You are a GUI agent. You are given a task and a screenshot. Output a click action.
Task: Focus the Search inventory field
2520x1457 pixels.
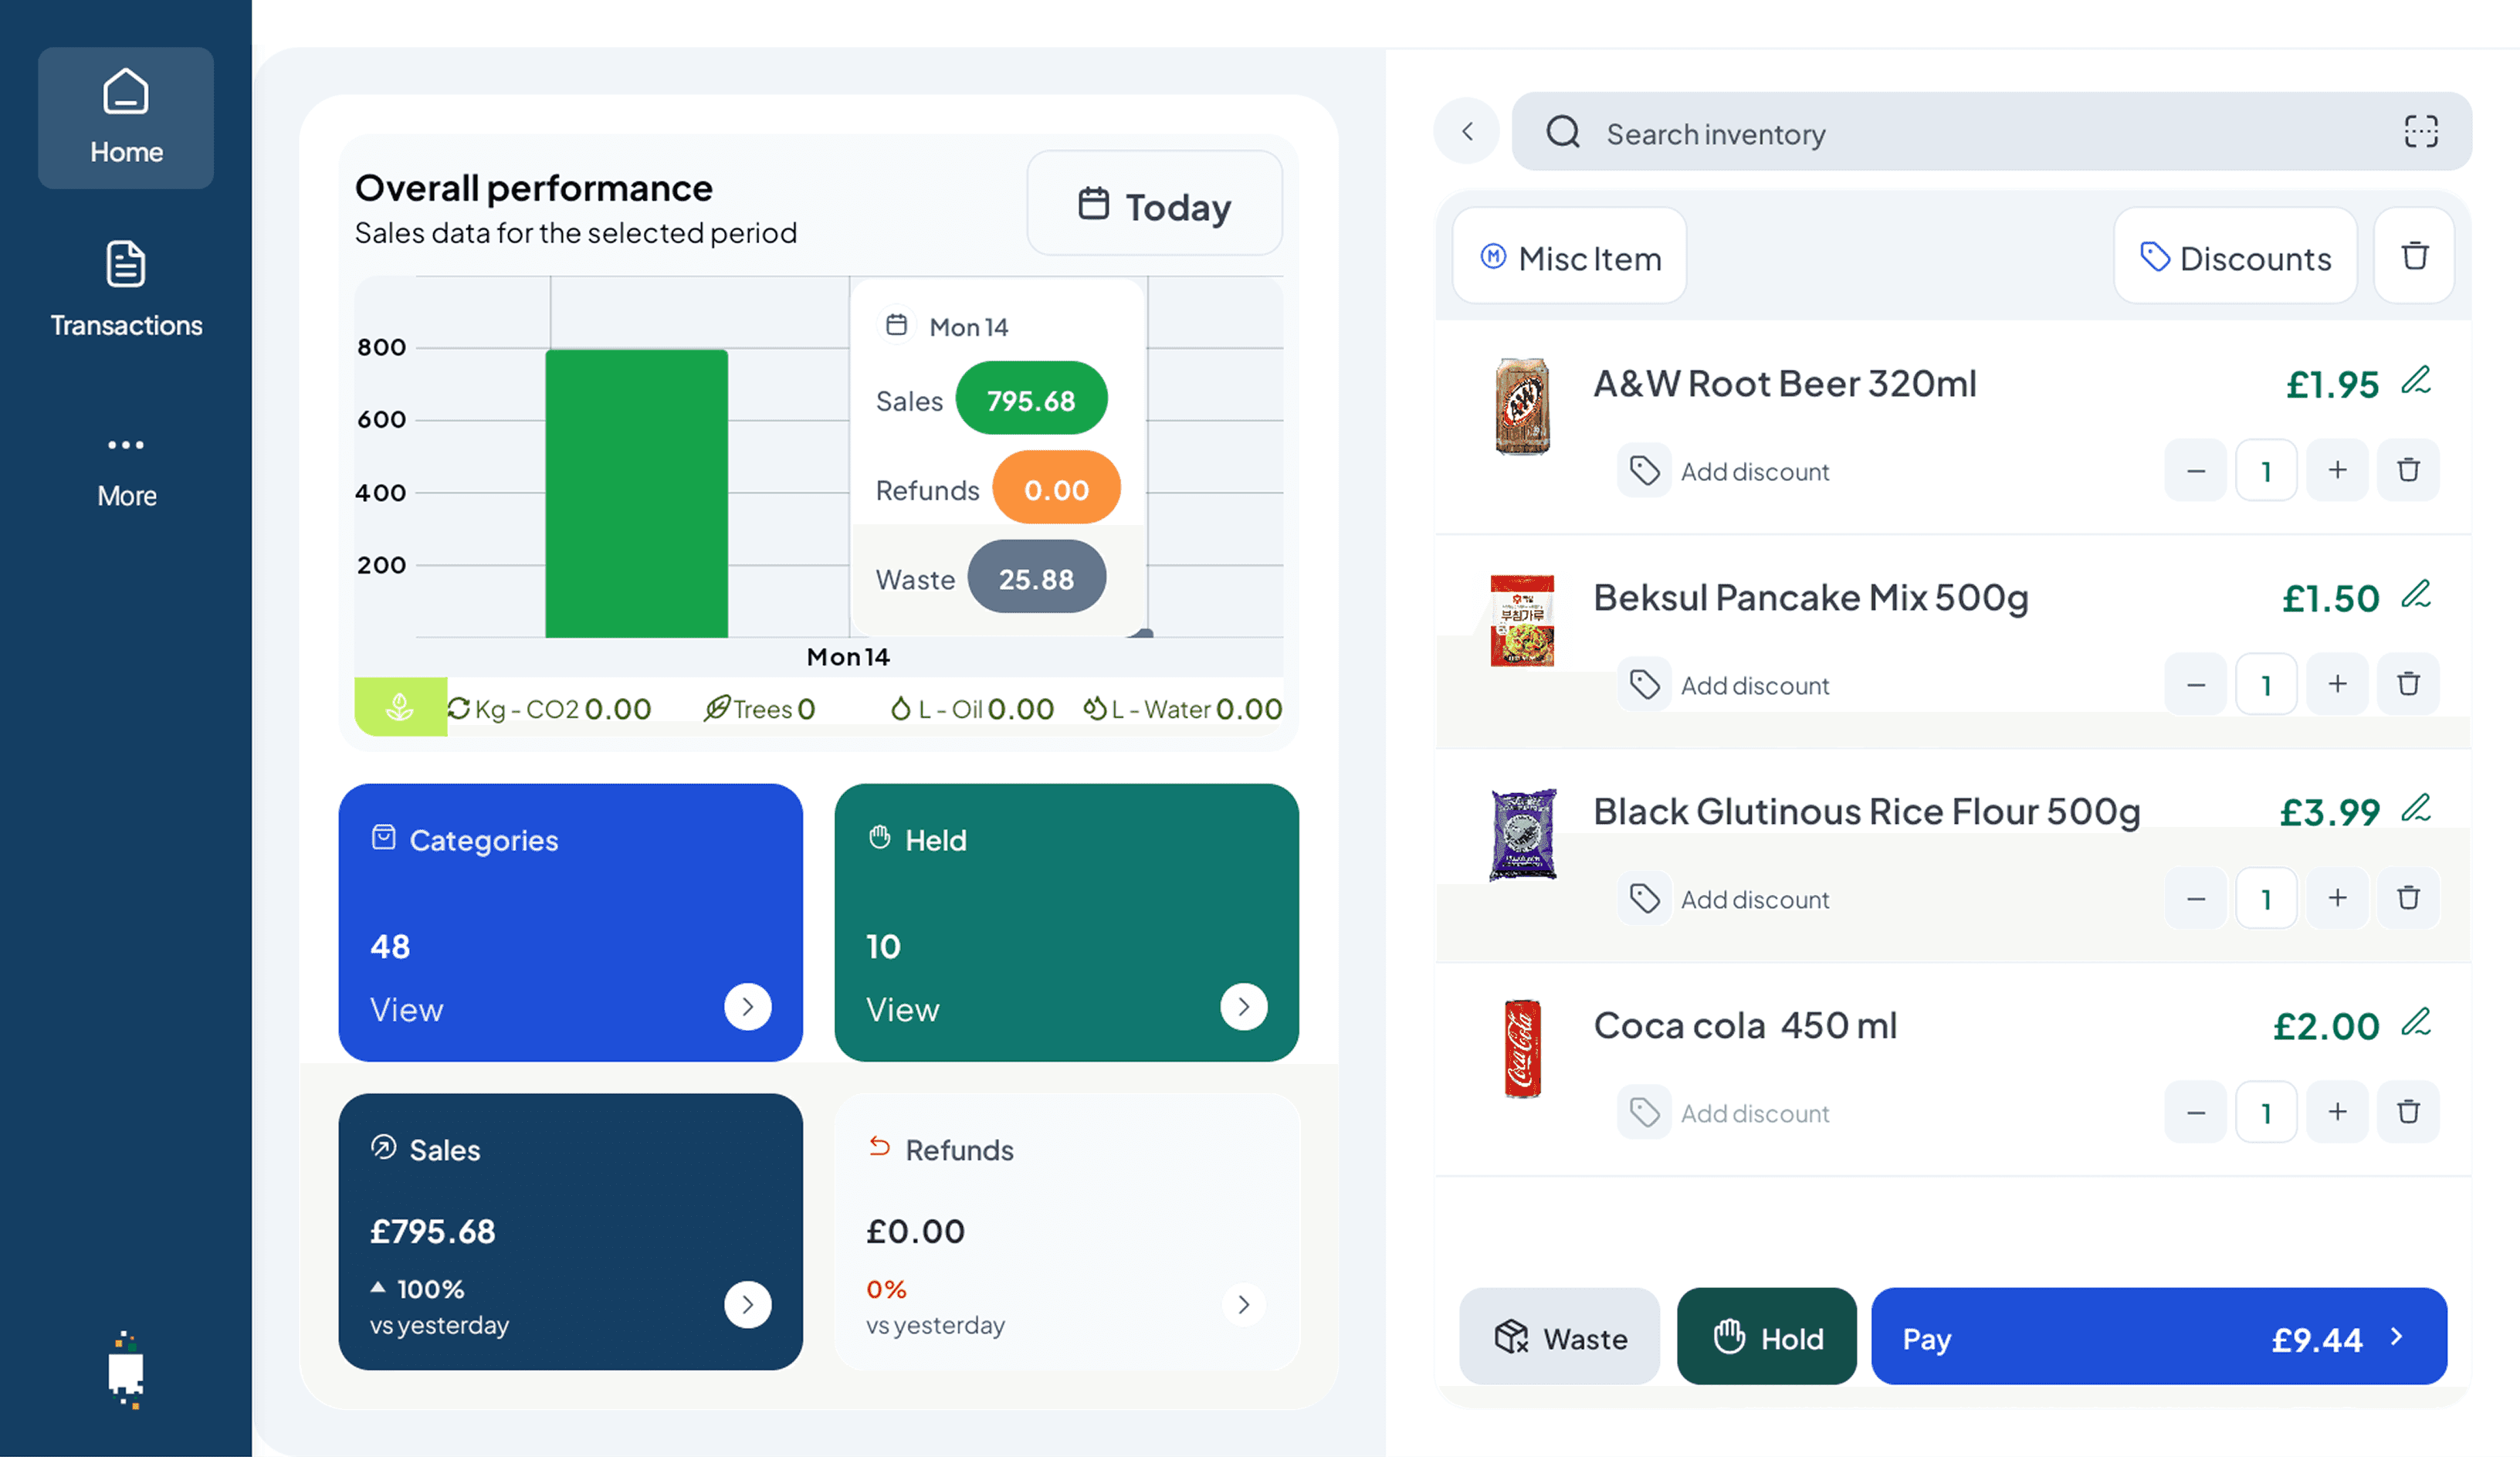(x=1992, y=132)
